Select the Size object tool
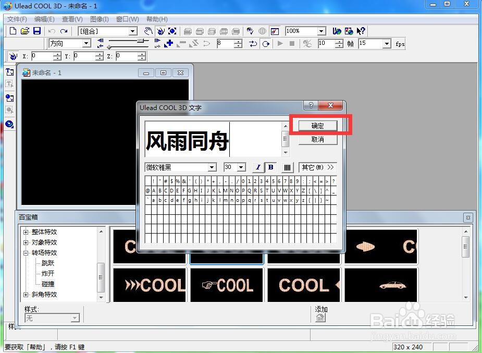 pos(172,31)
